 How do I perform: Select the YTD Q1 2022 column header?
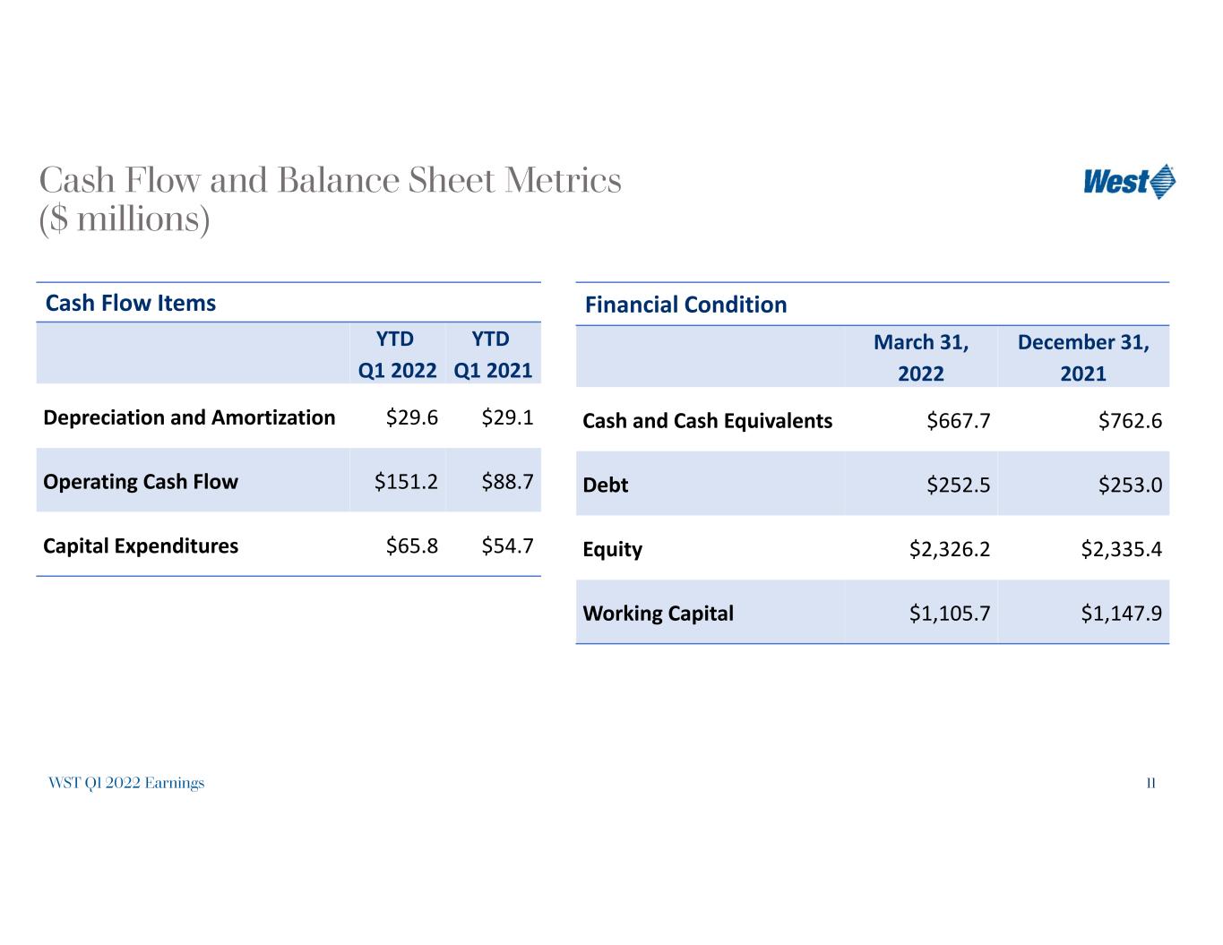[x=397, y=354]
